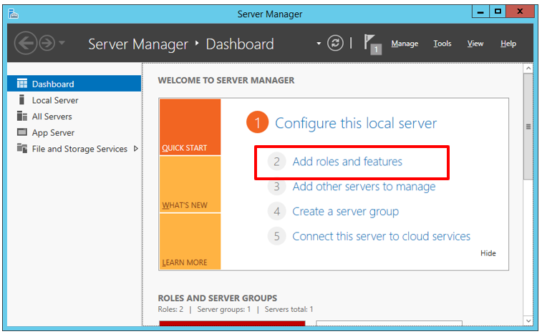This screenshot has width=542, height=334.
Task: Click the Dashboard breadcrumb text
Action: coord(240,44)
